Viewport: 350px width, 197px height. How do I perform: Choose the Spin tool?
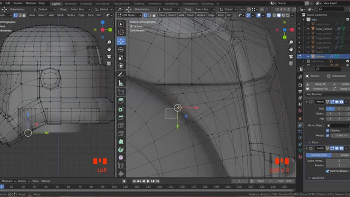coord(121,149)
